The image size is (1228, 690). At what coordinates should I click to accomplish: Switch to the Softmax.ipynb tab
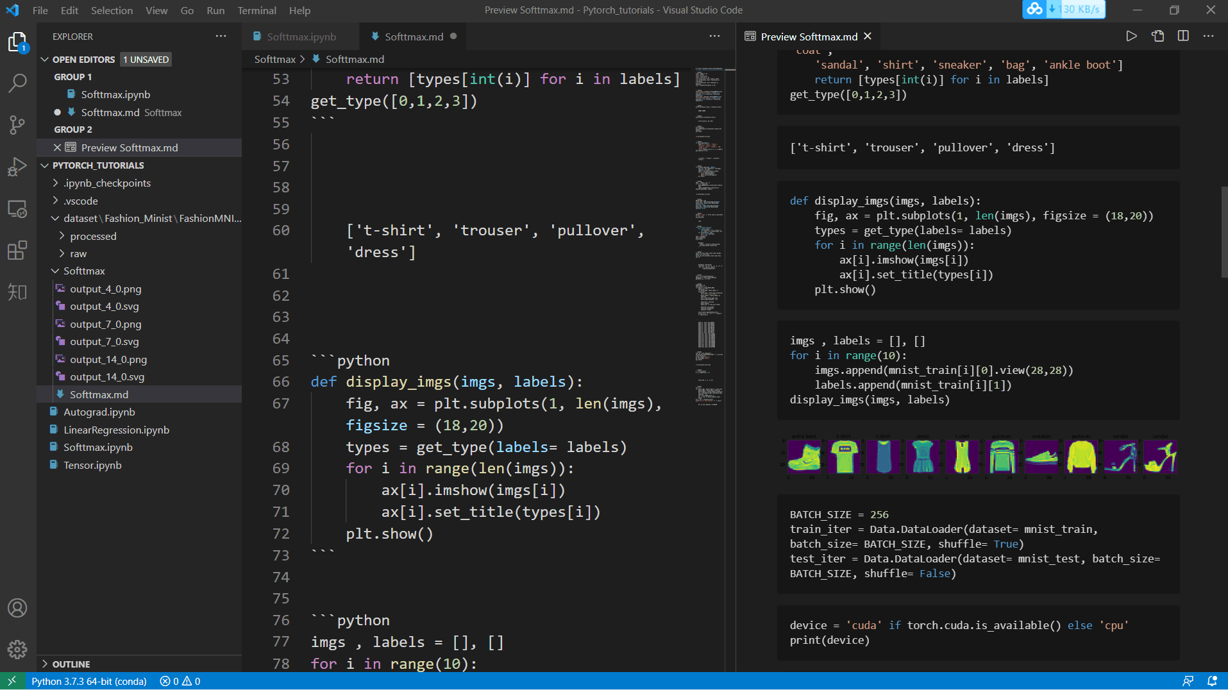coord(301,37)
